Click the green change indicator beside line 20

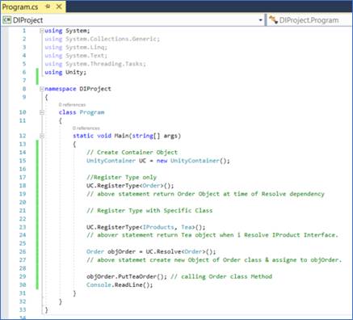point(37,202)
